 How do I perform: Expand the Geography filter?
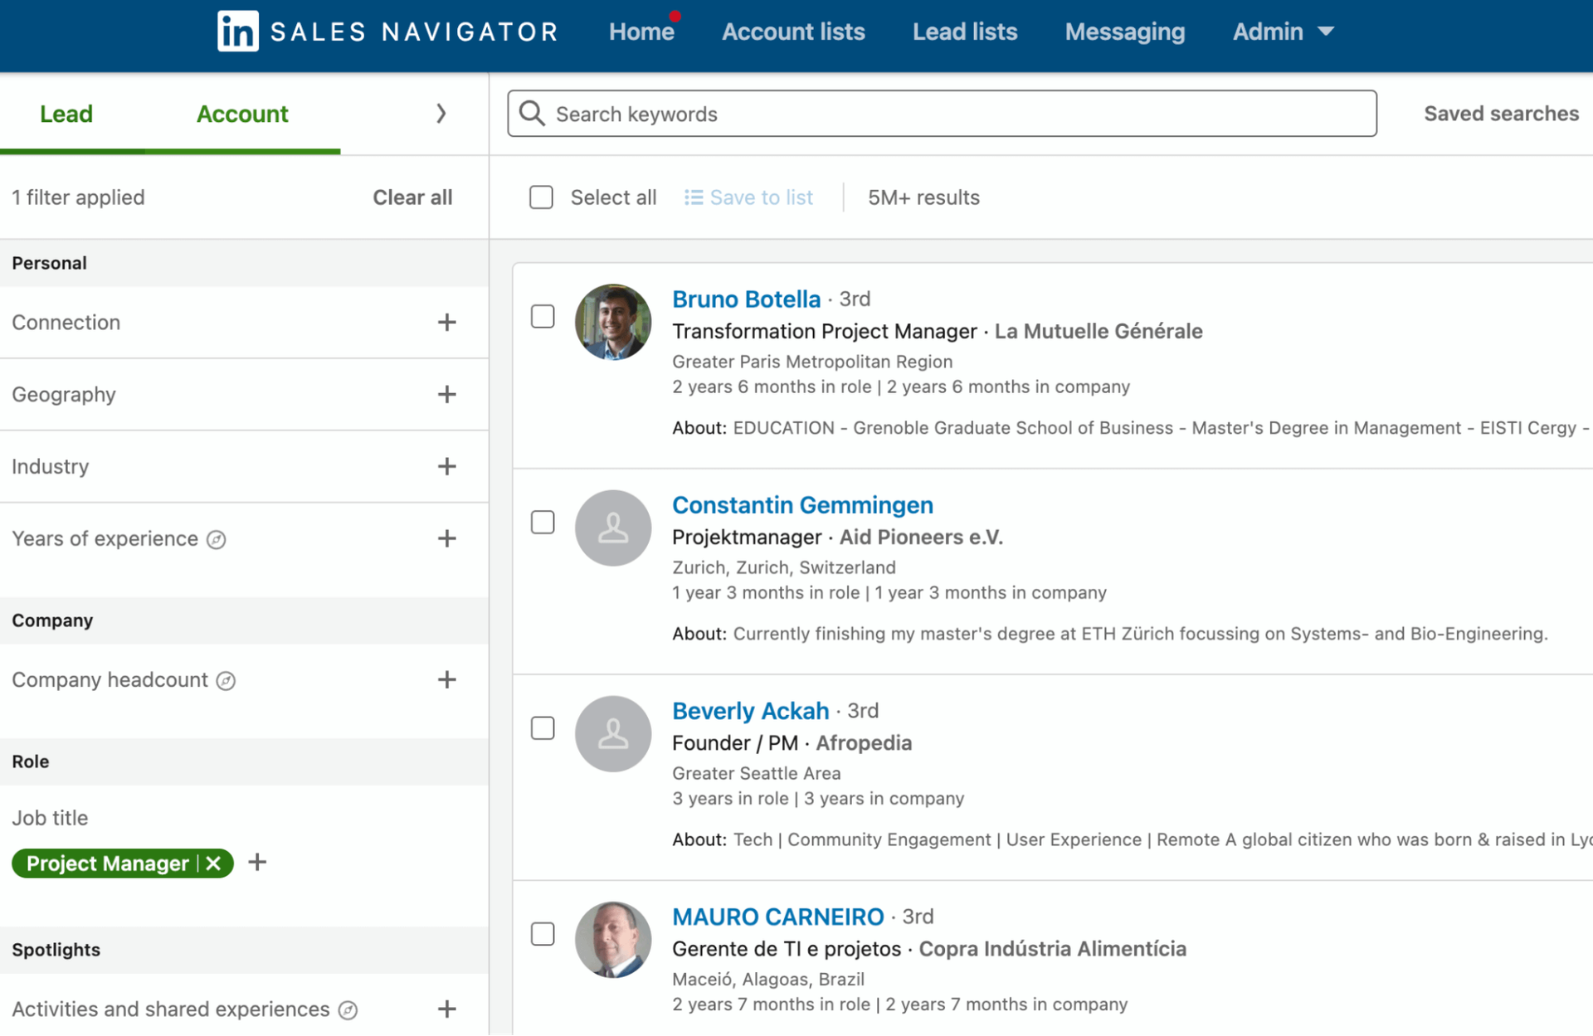(x=446, y=395)
